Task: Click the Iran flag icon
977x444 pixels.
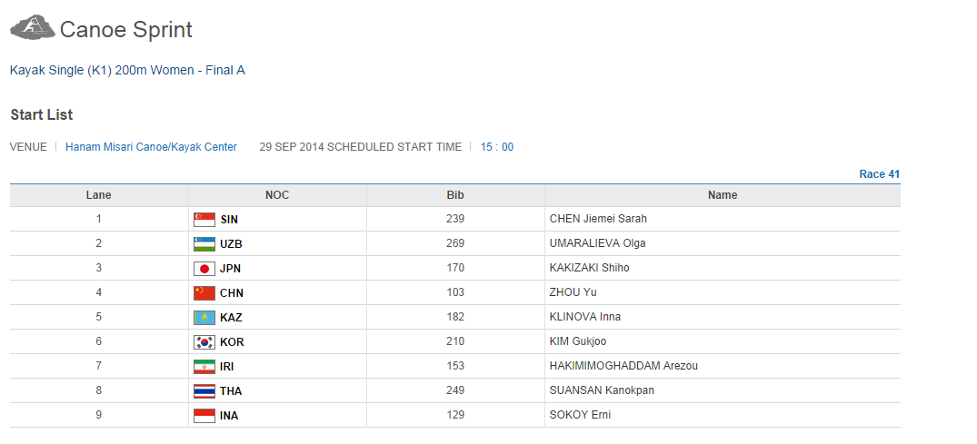Action: [x=204, y=367]
